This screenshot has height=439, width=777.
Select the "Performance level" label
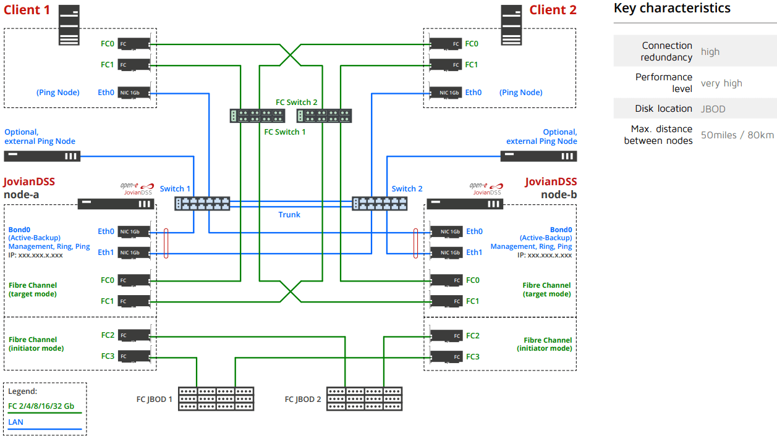[x=664, y=83]
